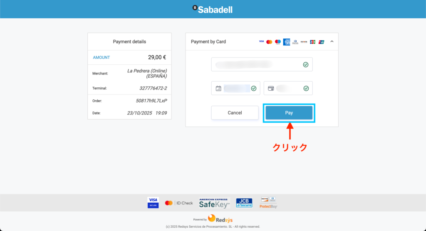Image resolution: width=426 pixels, height=231 pixels.
Task: Click the Diners Club card icon
Action: tap(295, 42)
